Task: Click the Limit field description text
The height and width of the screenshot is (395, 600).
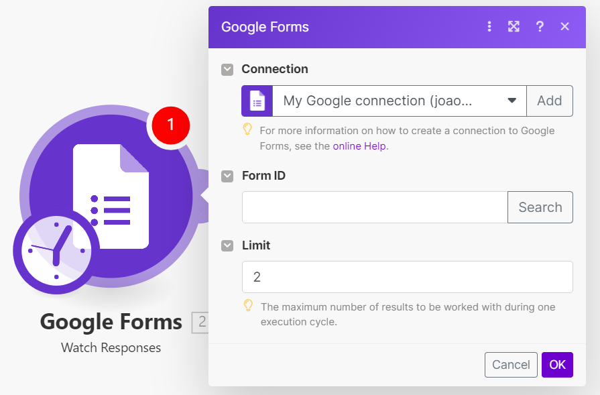Action: coord(408,315)
